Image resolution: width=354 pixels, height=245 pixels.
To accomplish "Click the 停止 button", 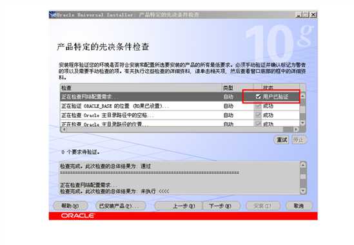I will 299,140.
